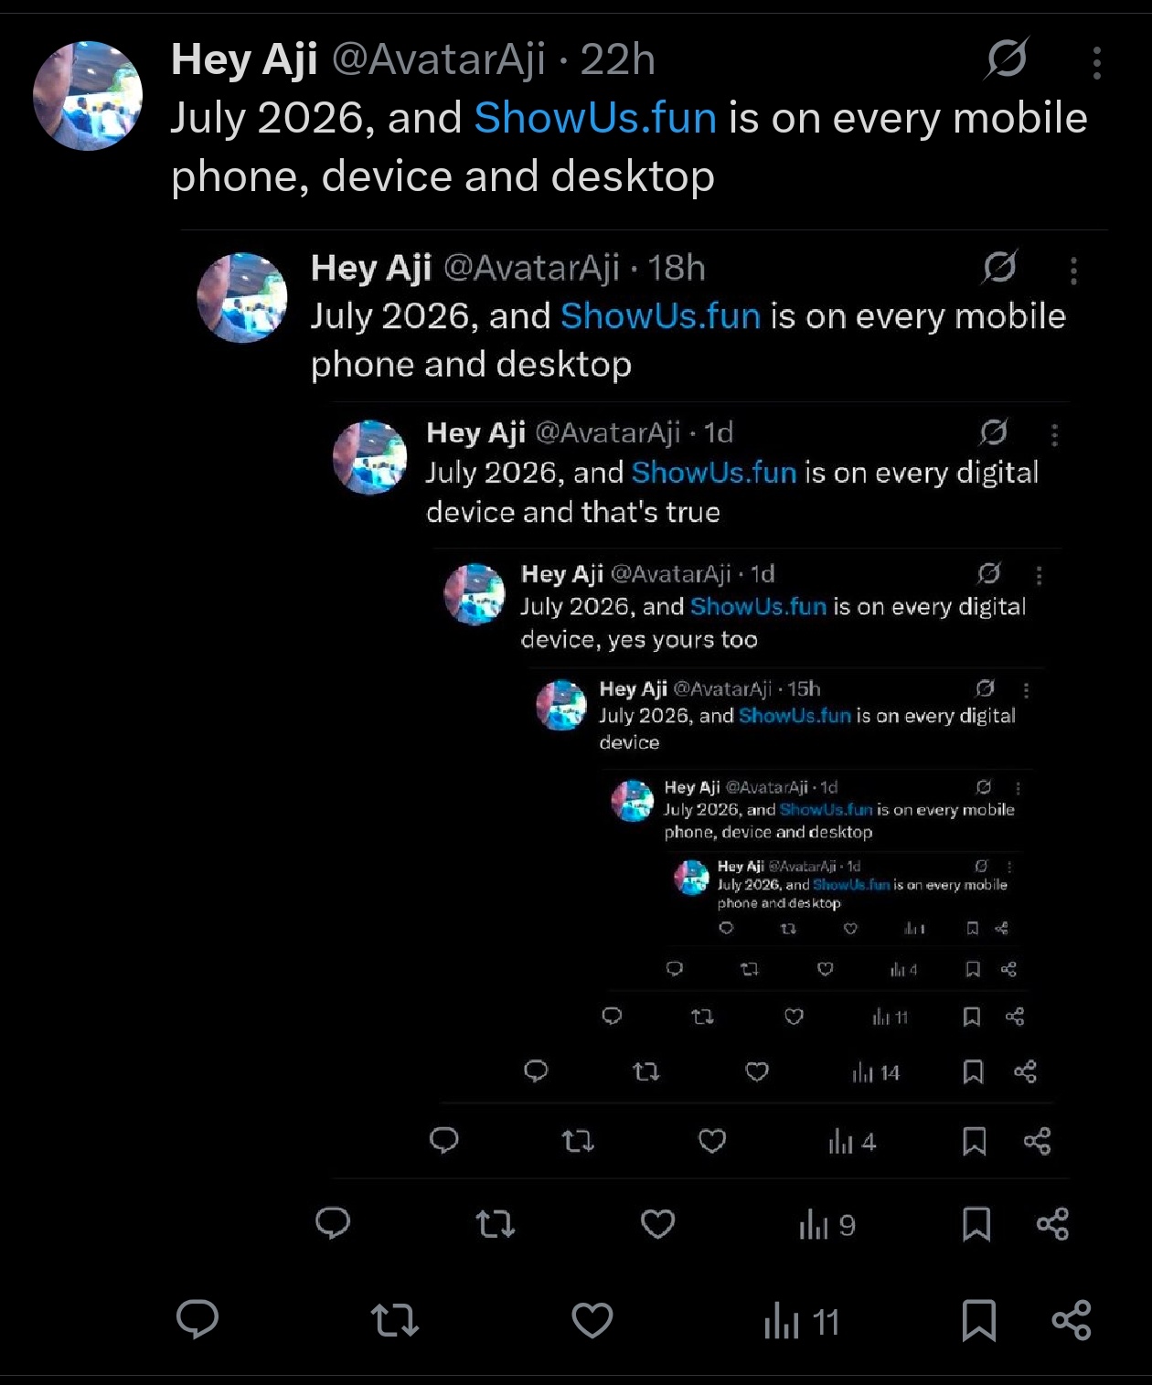
Task: Open ShowUs.fun link in the 18h tweet
Action: [660, 315]
